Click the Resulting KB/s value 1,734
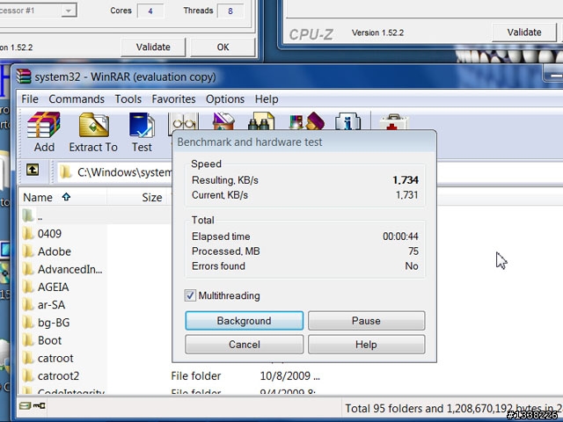This screenshot has width=563, height=422. tap(406, 180)
